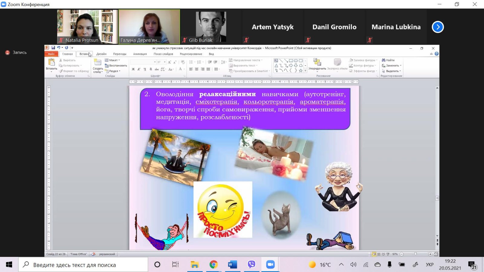Start slideshow view from status bar

(388, 254)
